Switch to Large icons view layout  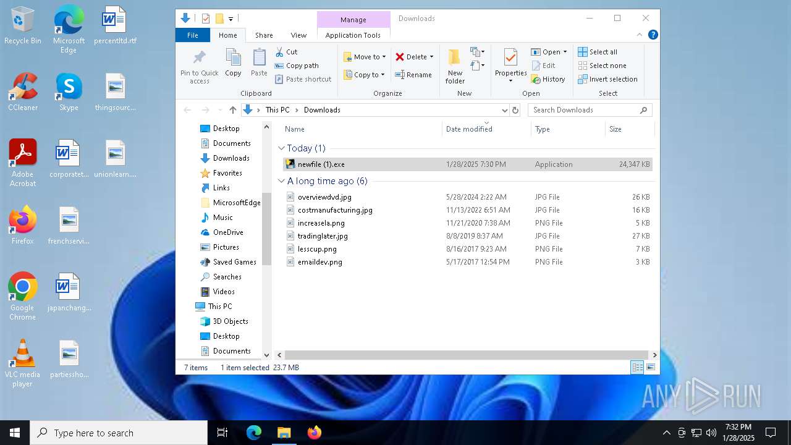click(x=650, y=367)
